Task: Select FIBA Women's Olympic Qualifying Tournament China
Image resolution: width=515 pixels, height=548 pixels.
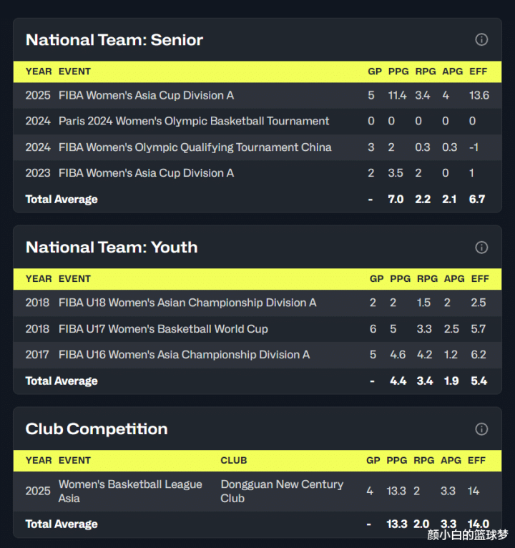Action: click(195, 147)
